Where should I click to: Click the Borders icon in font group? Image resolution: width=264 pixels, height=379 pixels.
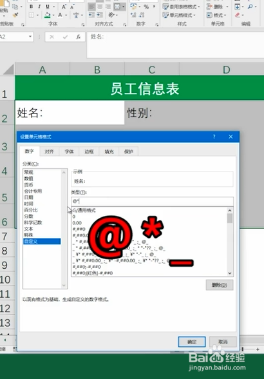[32, 15]
